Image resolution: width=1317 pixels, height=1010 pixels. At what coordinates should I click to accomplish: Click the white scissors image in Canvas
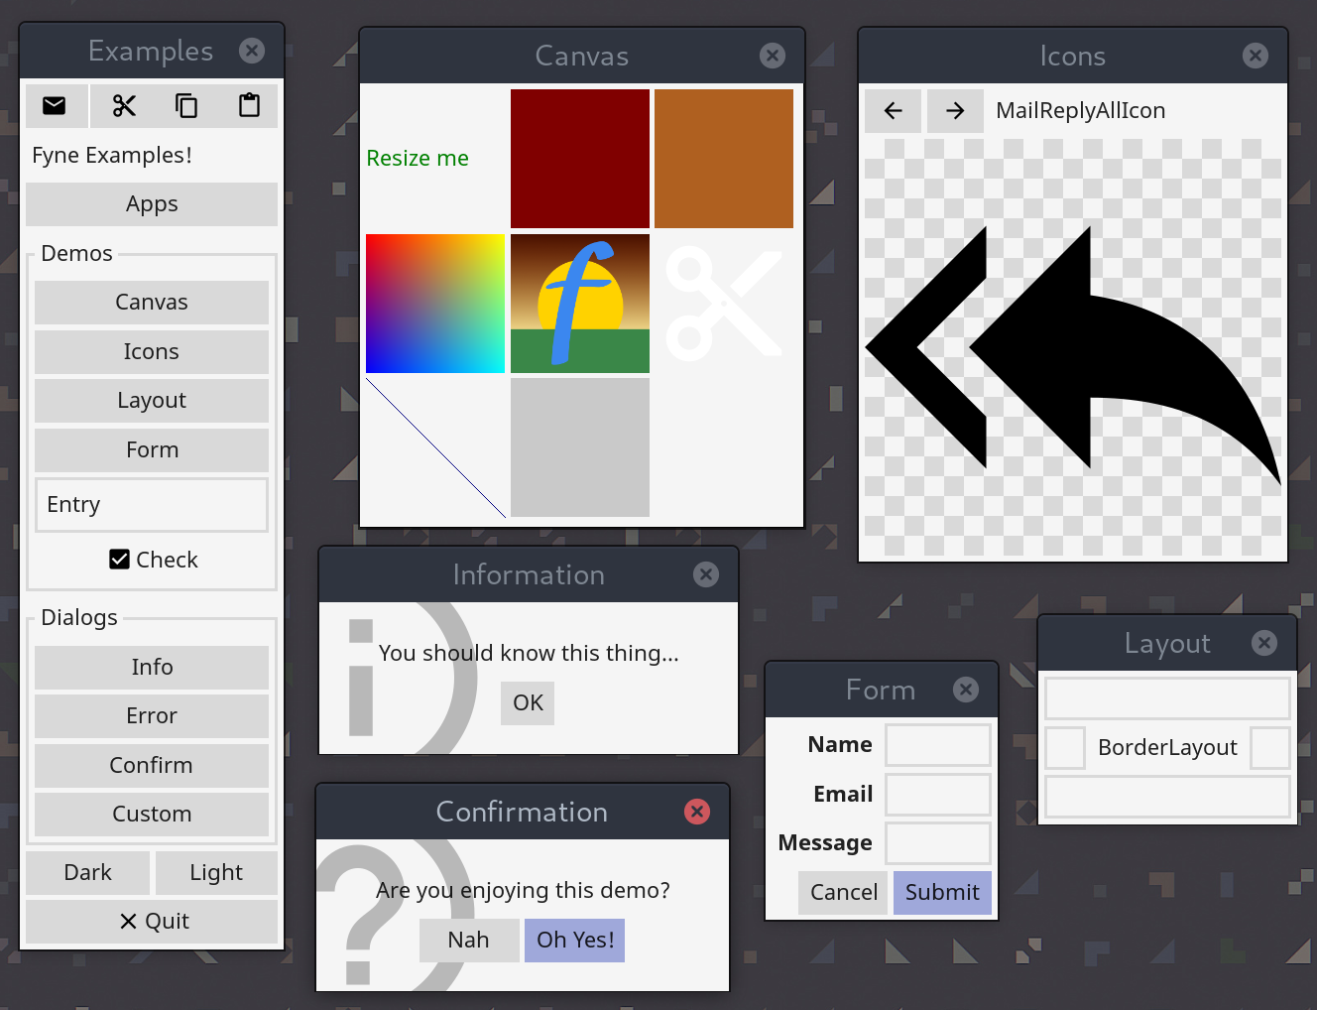click(724, 304)
